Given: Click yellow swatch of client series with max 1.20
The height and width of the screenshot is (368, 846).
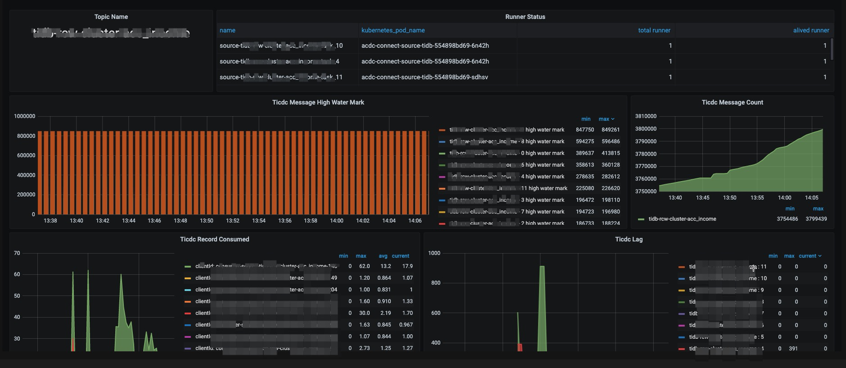Looking at the screenshot, I should 188,278.
